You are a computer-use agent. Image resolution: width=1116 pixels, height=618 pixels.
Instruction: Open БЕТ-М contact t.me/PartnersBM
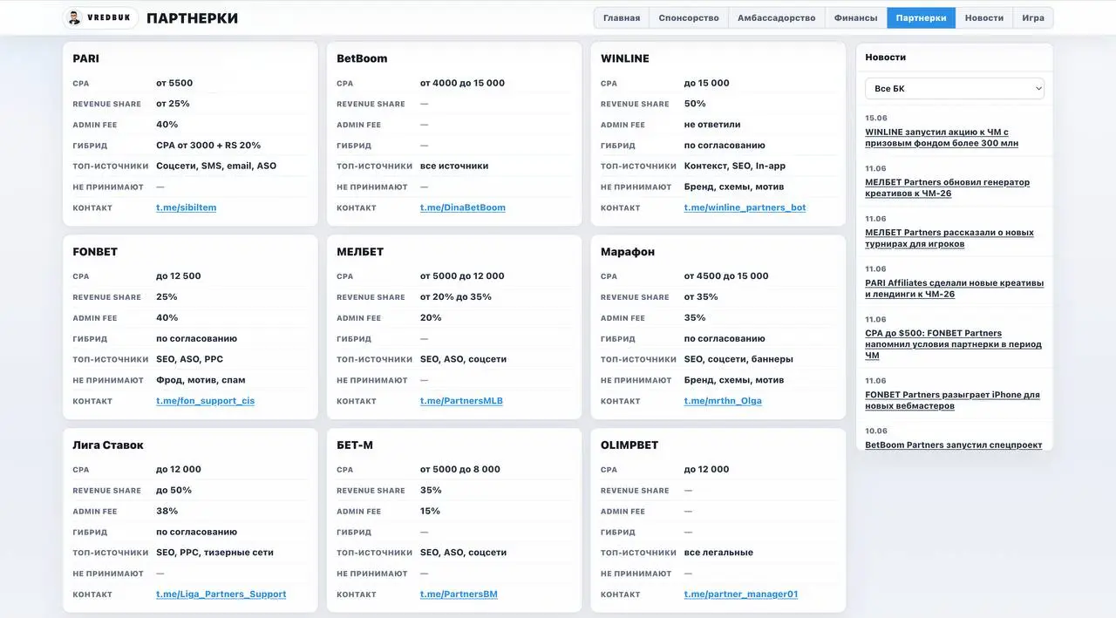pyautogui.click(x=459, y=594)
